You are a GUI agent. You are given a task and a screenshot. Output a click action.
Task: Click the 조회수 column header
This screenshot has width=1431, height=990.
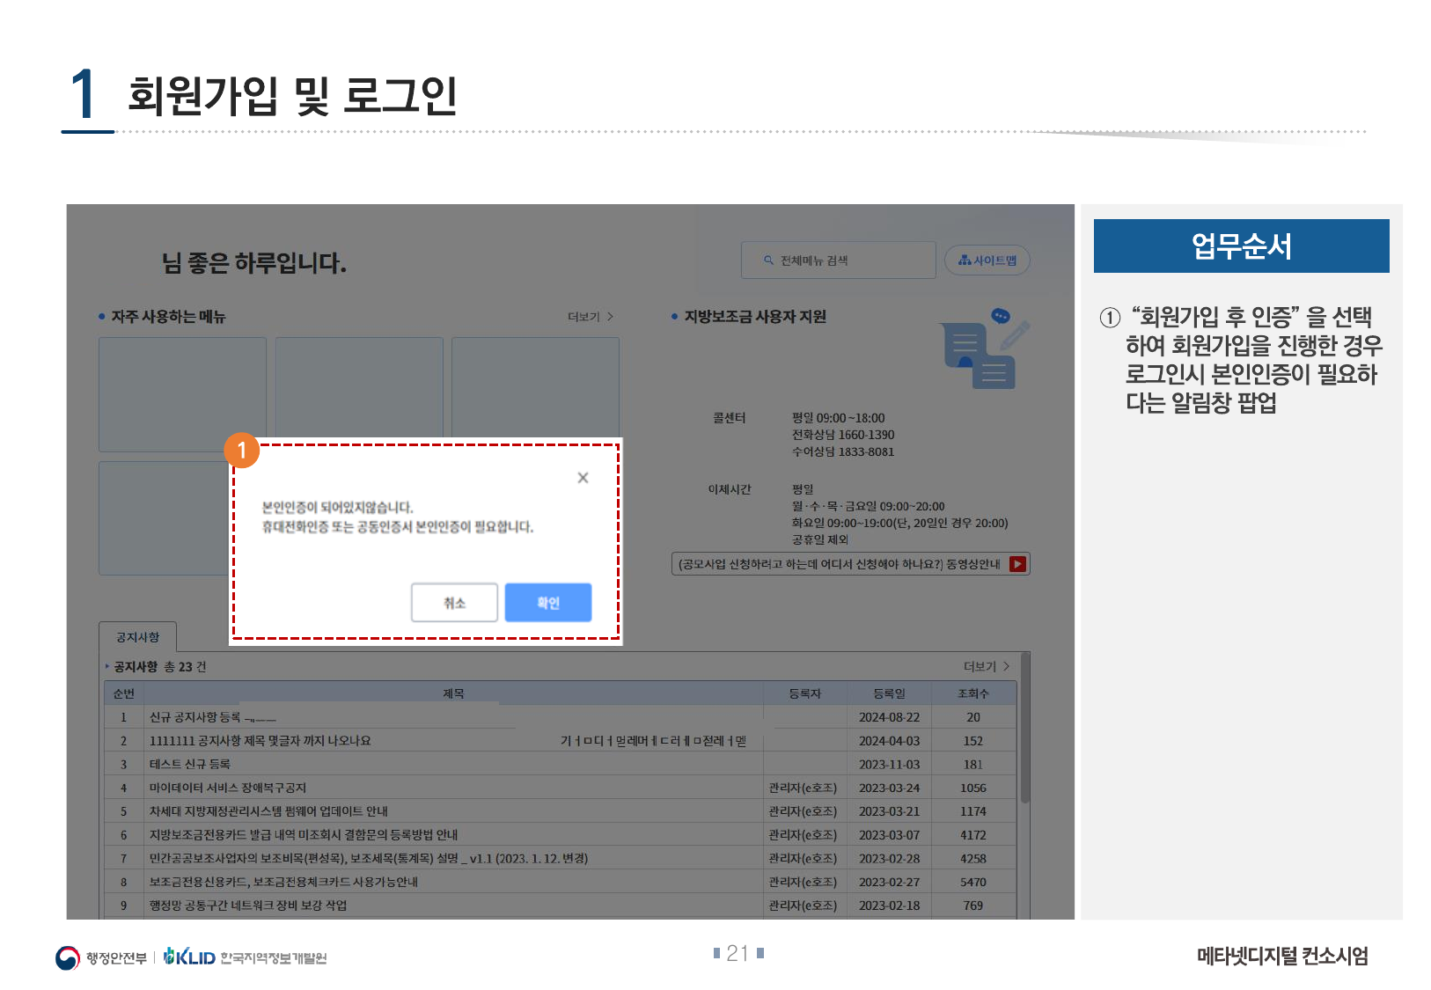tap(972, 693)
